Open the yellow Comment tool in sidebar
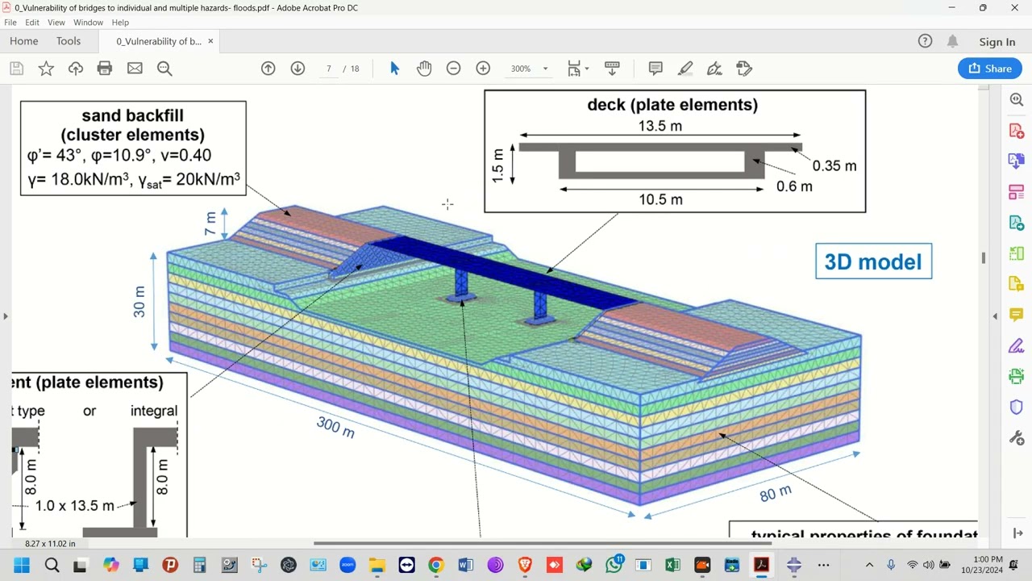Image resolution: width=1032 pixels, height=581 pixels. tap(1016, 315)
